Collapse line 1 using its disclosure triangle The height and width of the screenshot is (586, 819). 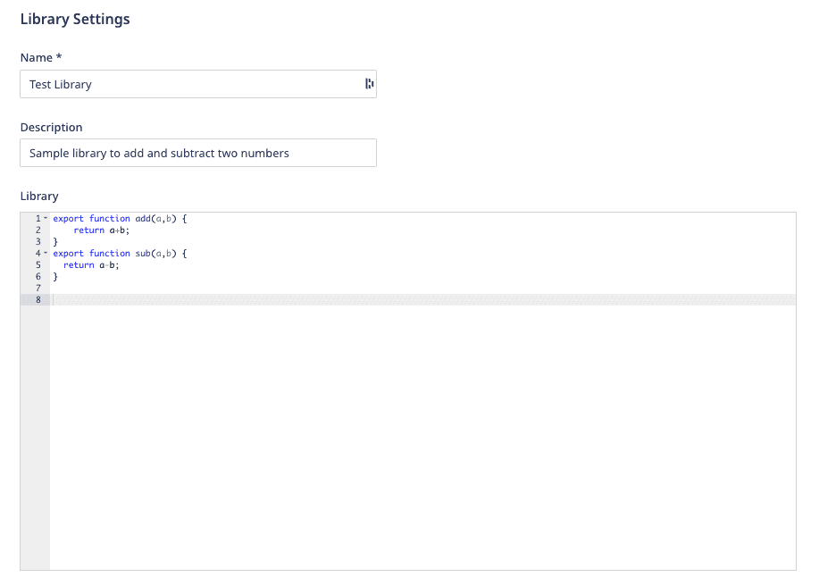(46, 218)
